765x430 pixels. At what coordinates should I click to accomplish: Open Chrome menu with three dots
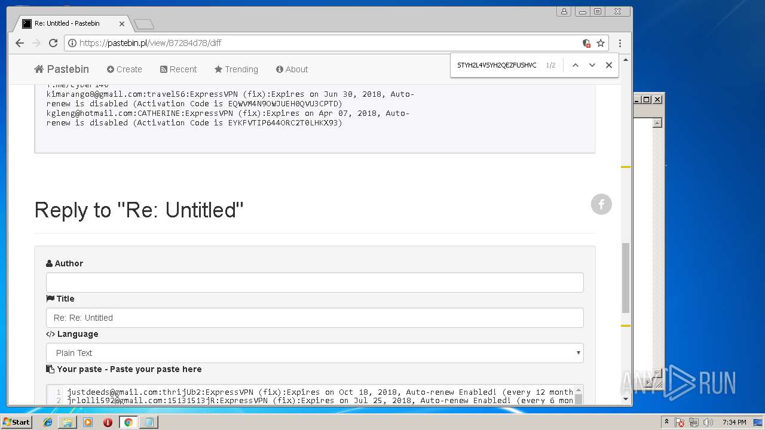pyautogui.click(x=620, y=43)
